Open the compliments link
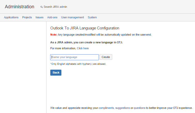The height and width of the screenshot is (113, 195). pos(106,108)
